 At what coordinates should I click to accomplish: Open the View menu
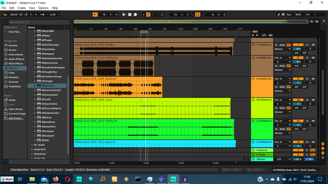32,8
